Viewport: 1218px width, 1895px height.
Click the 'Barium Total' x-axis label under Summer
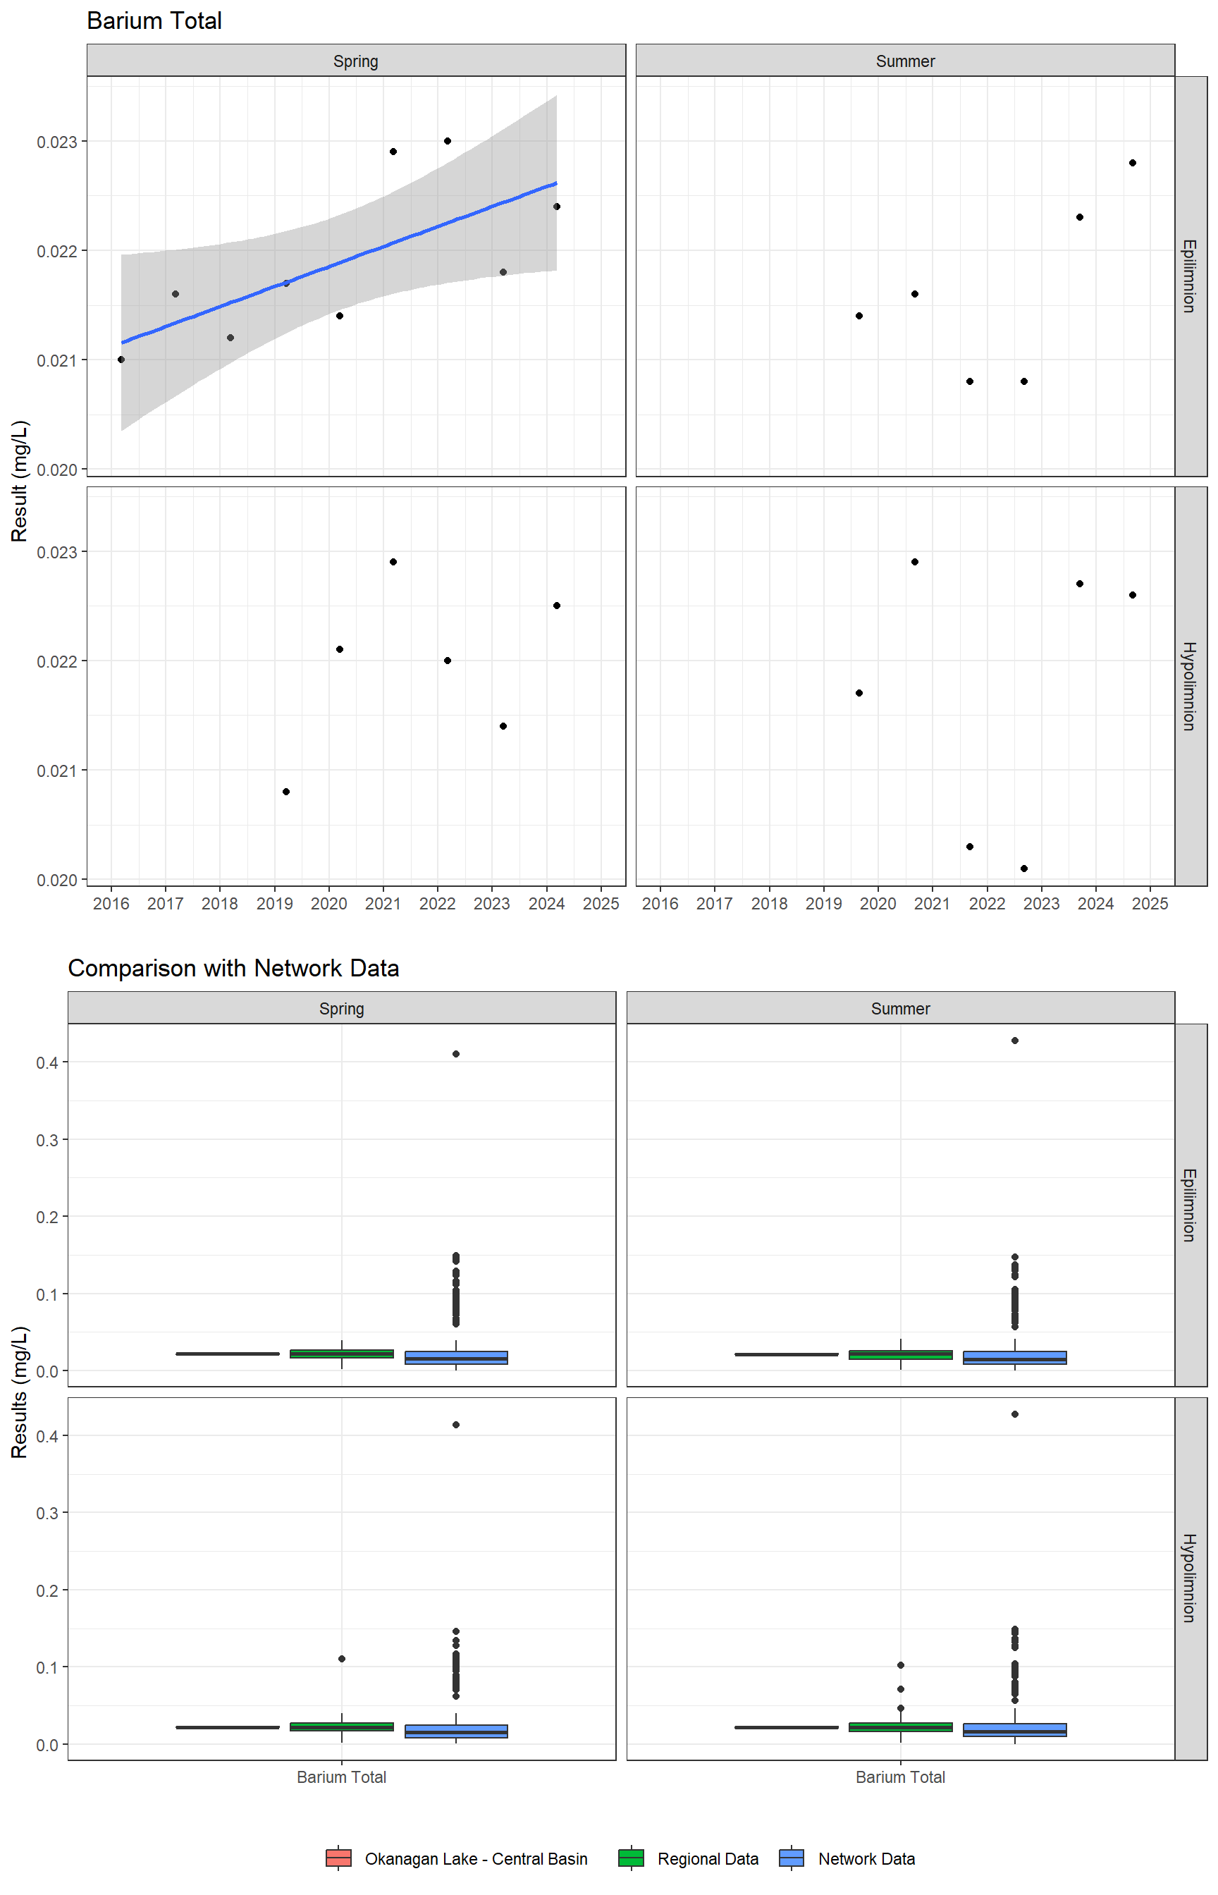(x=901, y=1777)
